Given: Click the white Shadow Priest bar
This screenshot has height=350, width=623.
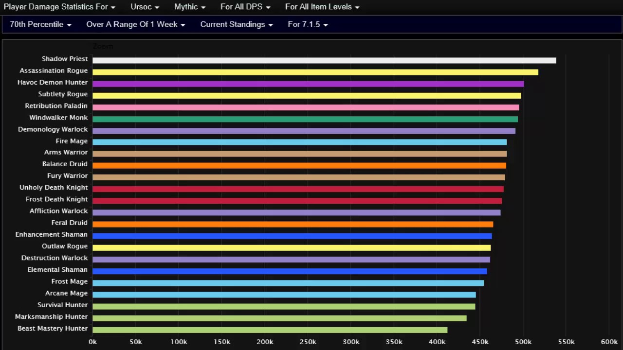Looking at the screenshot, I should pos(324,60).
